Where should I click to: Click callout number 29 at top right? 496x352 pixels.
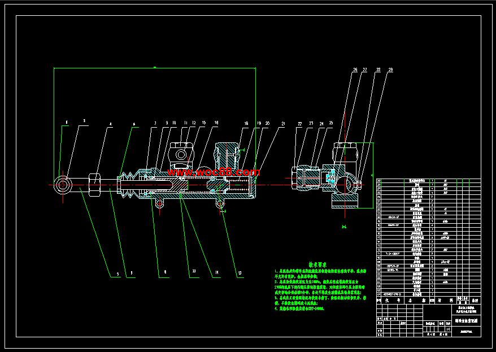[x=390, y=69]
